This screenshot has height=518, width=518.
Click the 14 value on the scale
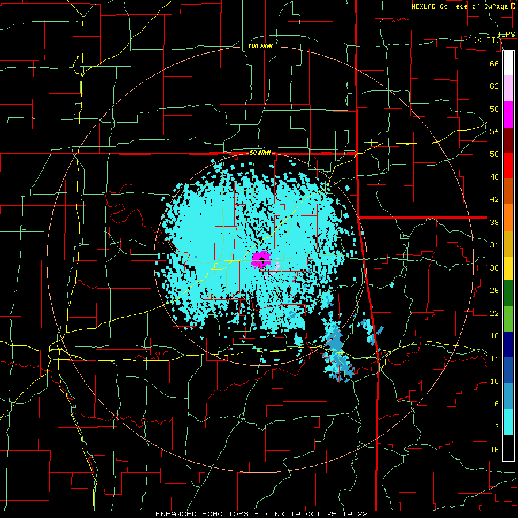pos(494,359)
